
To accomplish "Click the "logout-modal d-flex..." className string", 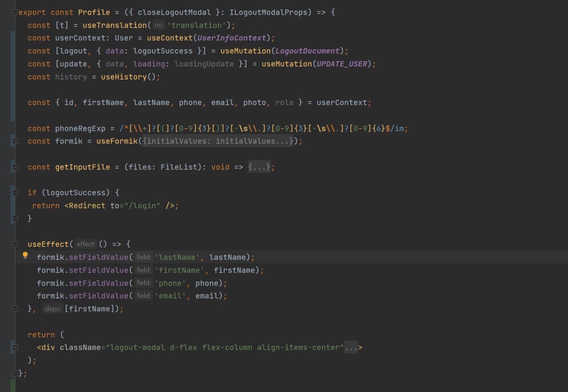I will click(225, 348).
